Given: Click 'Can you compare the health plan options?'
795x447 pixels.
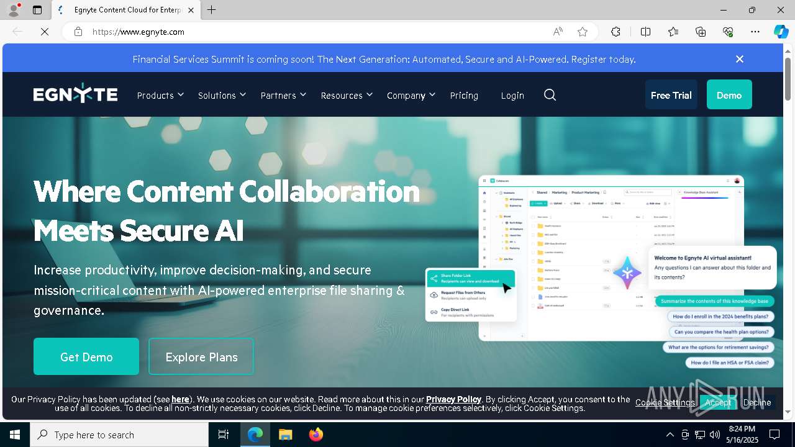Looking at the screenshot, I should pyautogui.click(x=721, y=332).
